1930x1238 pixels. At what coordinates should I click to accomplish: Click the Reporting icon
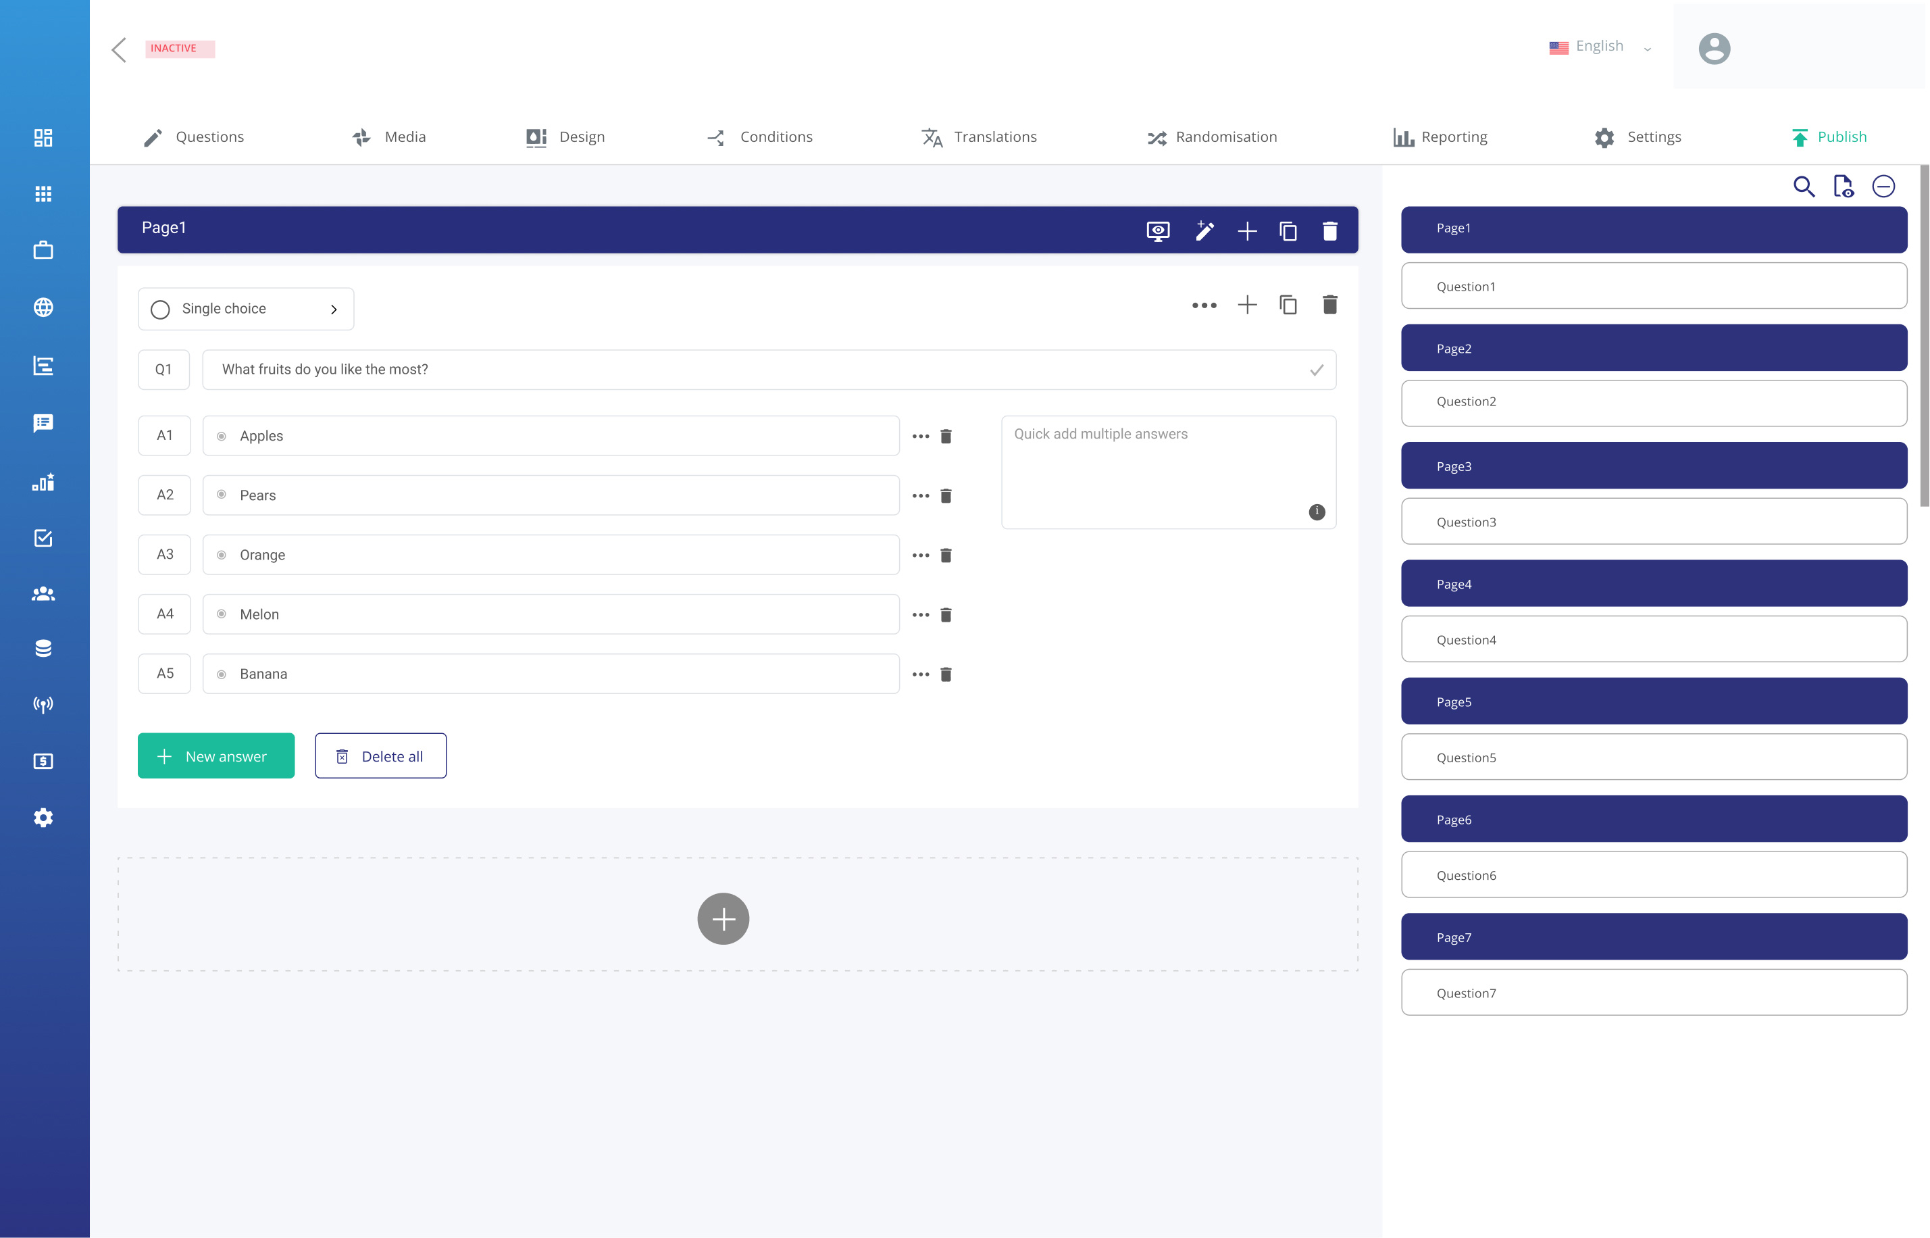[1404, 137]
